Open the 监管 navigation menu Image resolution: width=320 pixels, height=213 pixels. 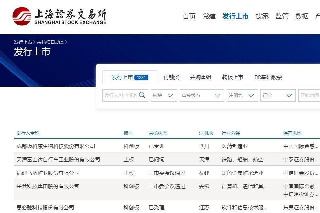(282, 16)
